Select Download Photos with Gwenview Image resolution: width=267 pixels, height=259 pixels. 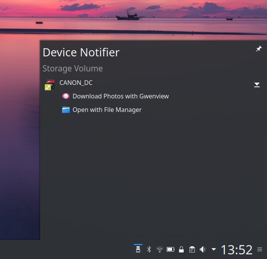pyautogui.click(x=120, y=96)
